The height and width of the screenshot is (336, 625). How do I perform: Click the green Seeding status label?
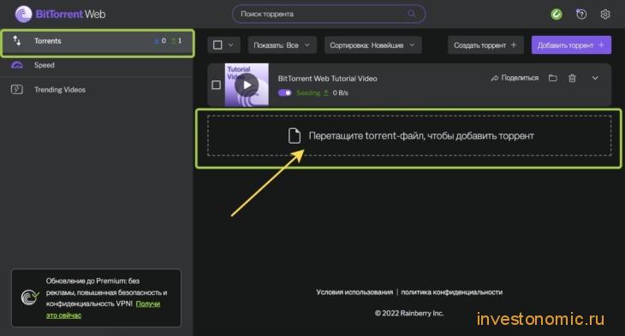308,92
